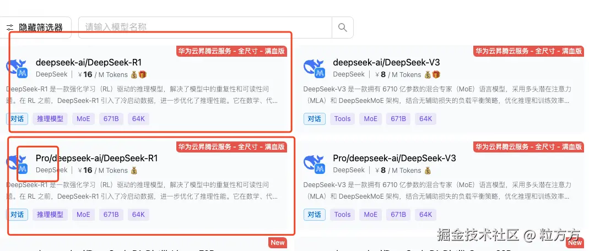589x251 pixels.
Task: Click 对话 tag on Pro/deepseek-ai/DeepSeek-V3 card
Action: (315, 215)
